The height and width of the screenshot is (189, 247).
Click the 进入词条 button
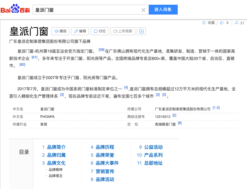click(x=163, y=9)
